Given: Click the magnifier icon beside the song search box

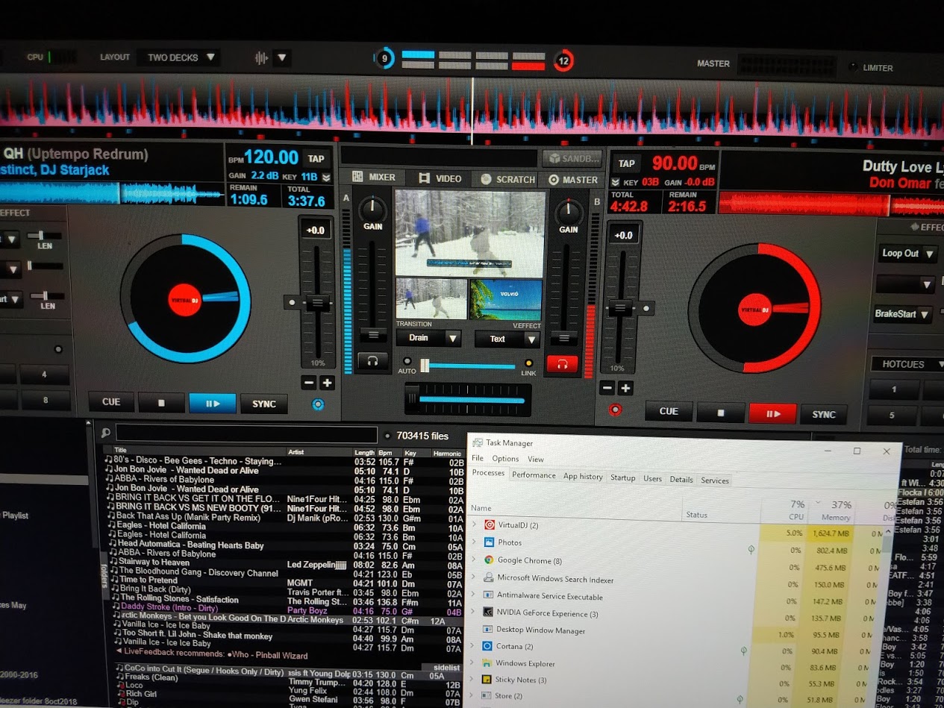Looking at the screenshot, I should click(106, 433).
